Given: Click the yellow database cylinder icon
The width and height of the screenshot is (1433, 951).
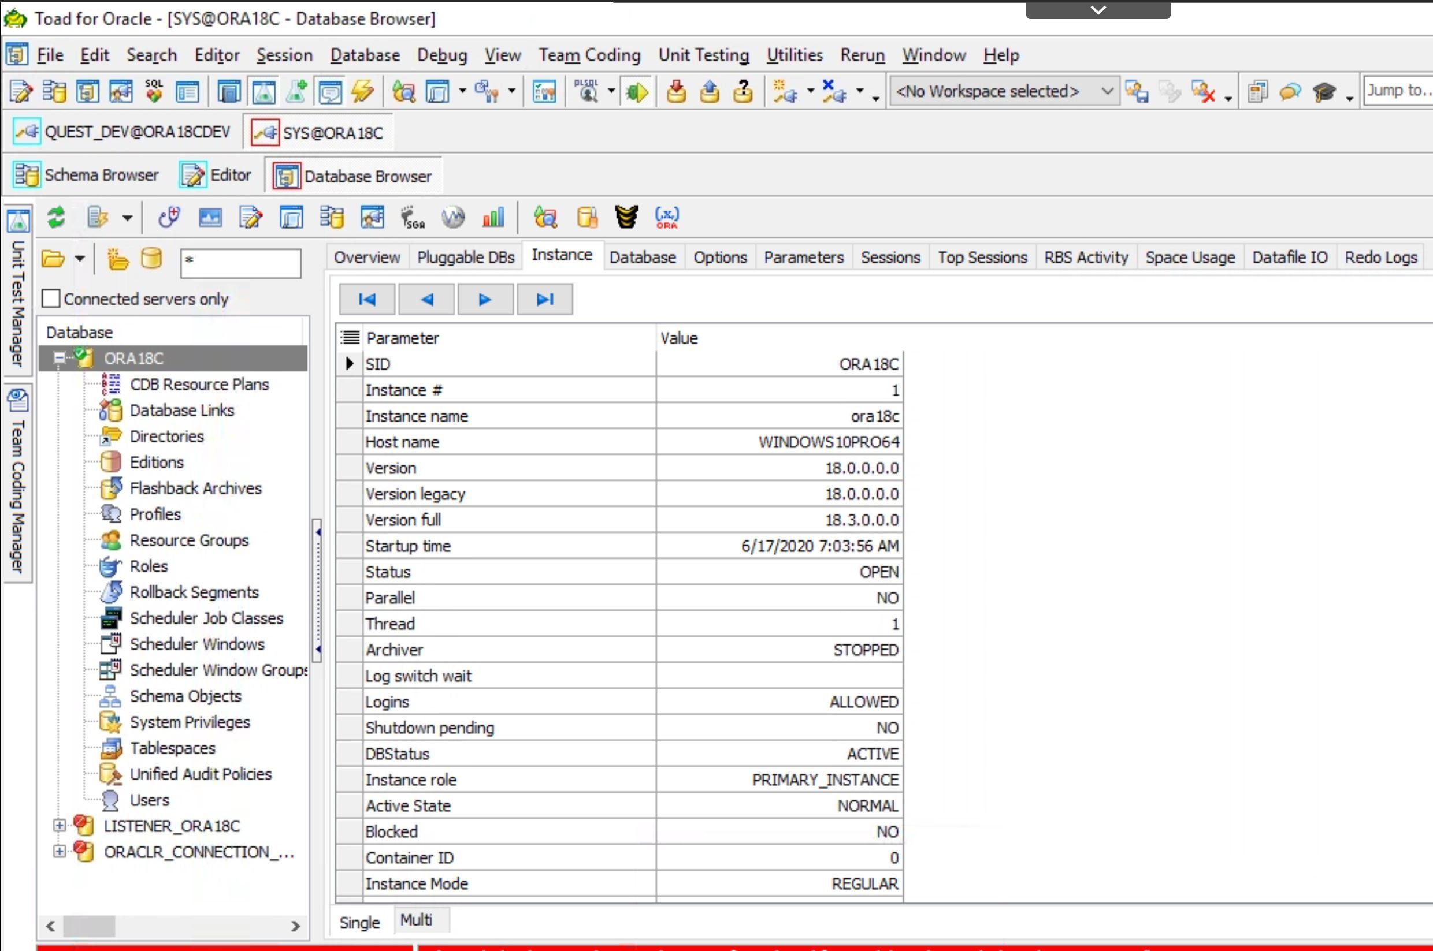Looking at the screenshot, I should (151, 258).
